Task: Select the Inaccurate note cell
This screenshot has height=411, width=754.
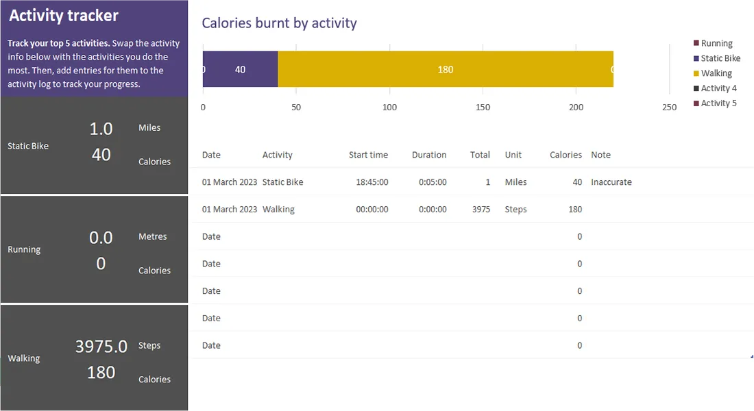Action: (x=610, y=182)
